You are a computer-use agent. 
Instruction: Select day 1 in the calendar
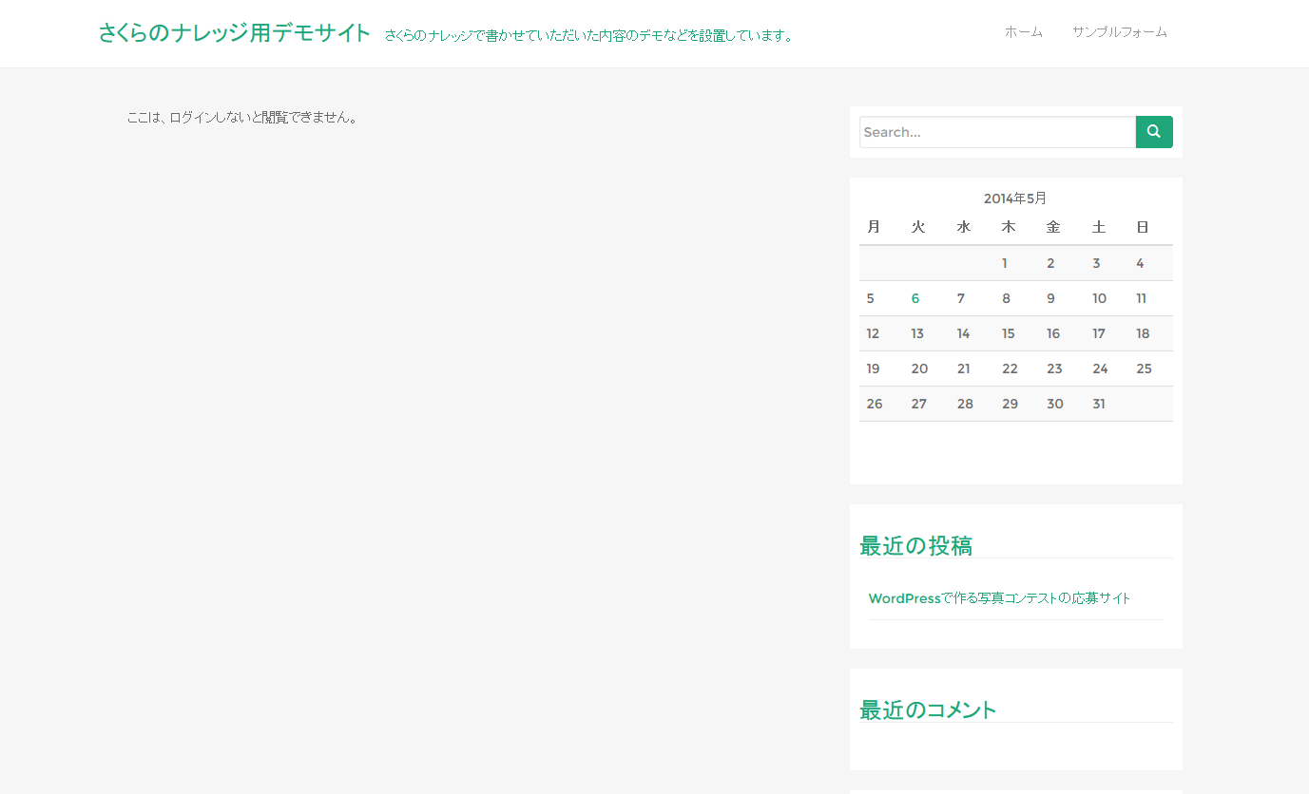coord(1005,263)
